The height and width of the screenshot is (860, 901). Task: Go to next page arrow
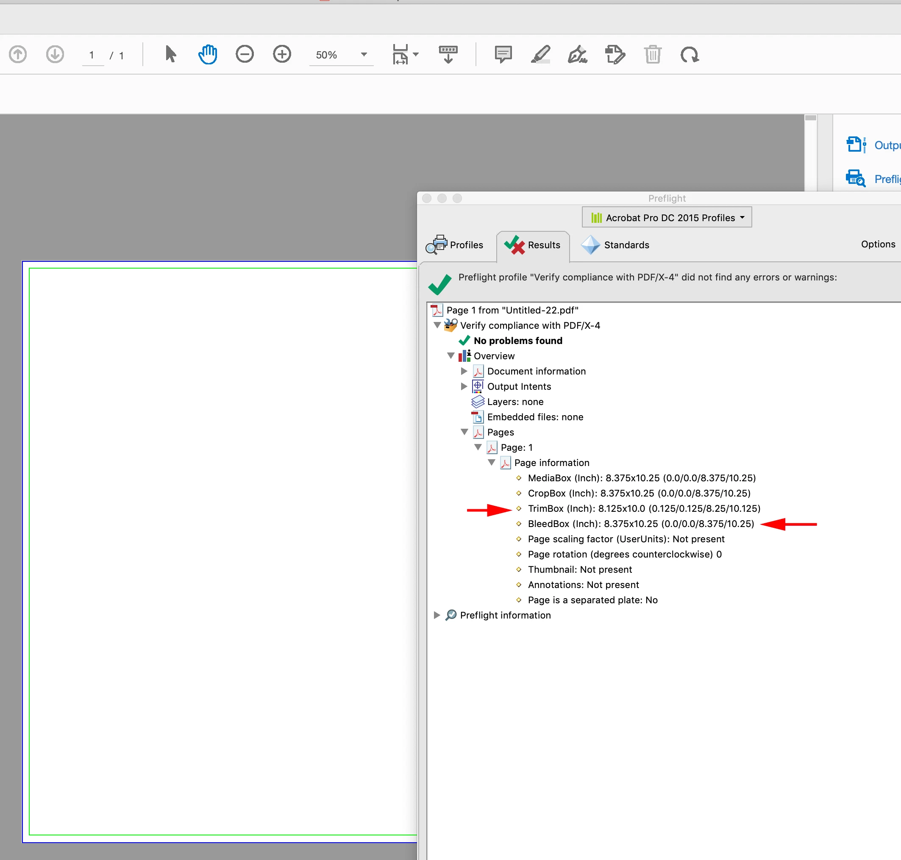coord(55,54)
